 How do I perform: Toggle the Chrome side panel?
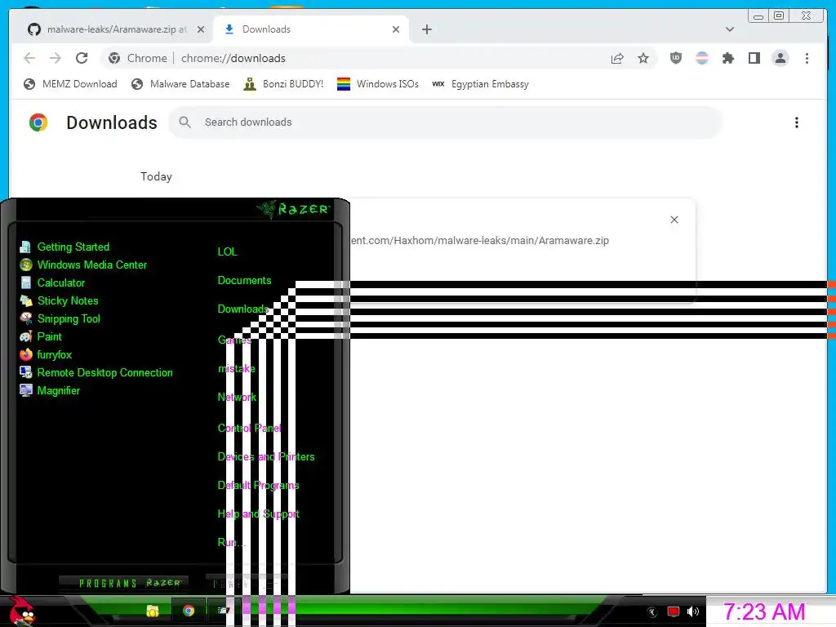pos(754,58)
